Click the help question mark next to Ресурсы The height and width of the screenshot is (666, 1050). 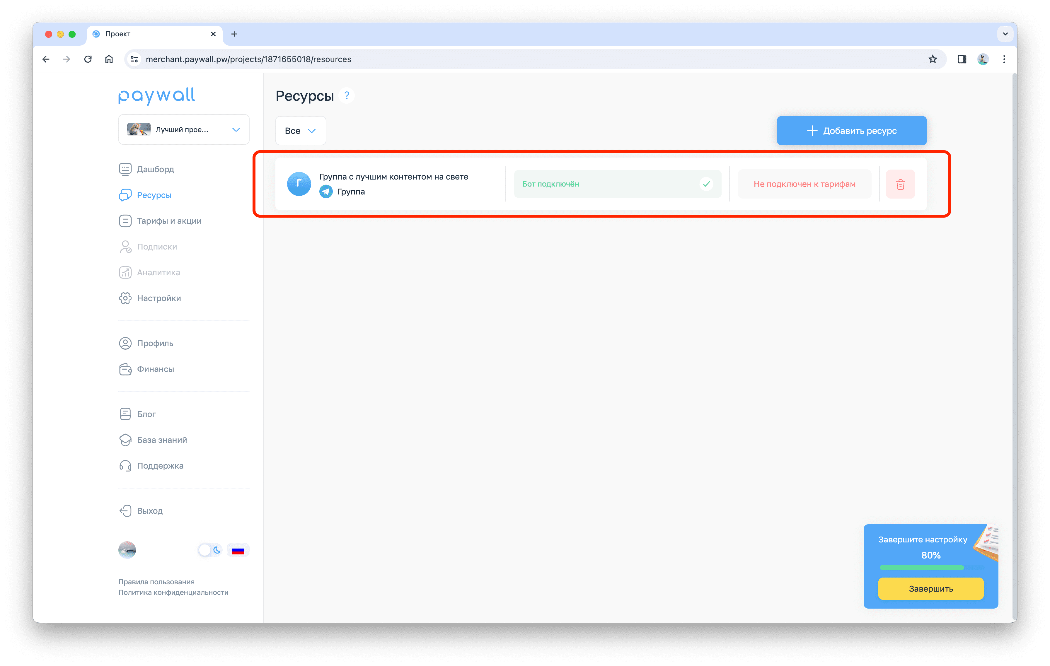click(347, 95)
